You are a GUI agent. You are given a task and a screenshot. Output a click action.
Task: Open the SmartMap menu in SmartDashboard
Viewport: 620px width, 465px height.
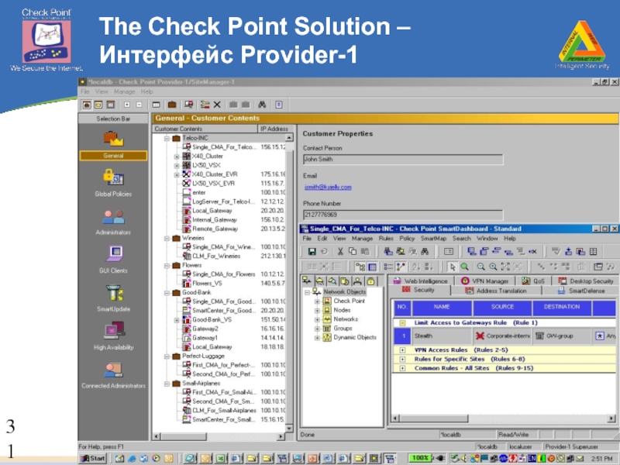433,239
